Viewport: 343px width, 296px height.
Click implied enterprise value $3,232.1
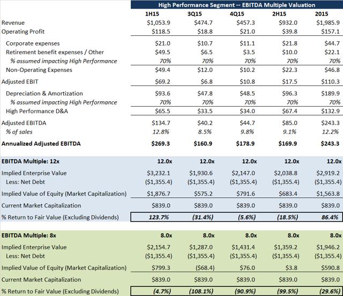coord(159,173)
